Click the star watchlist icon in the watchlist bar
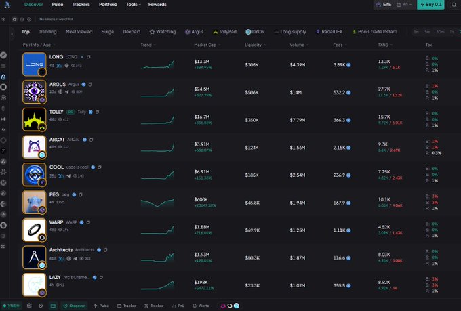The image size is (461, 311). tap(14, 19)
